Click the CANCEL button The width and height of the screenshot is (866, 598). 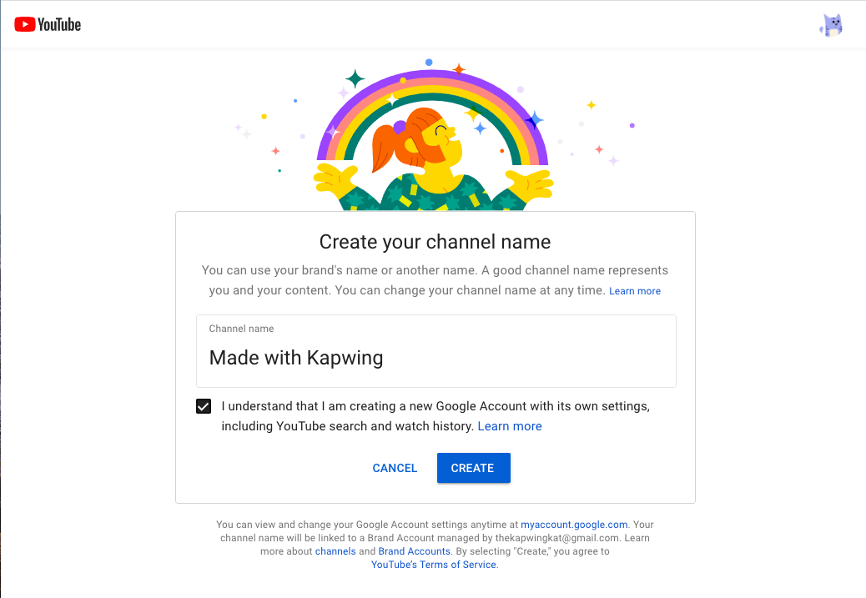[395, 468]
